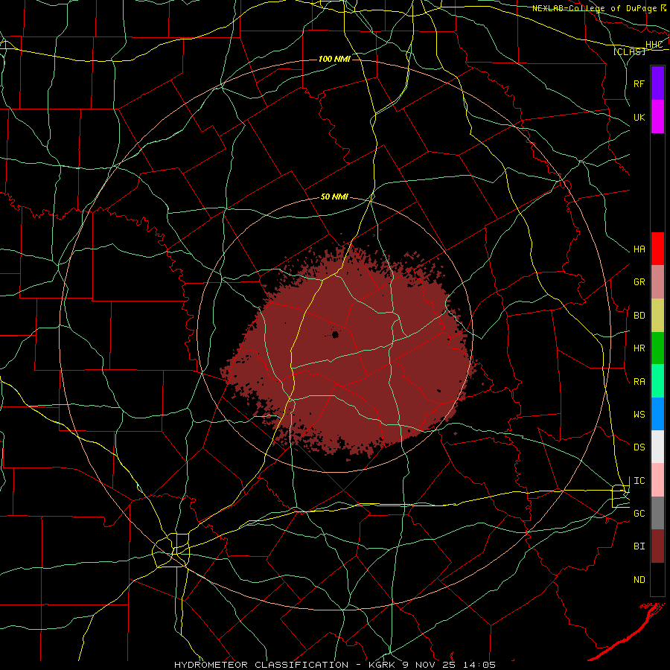Viewport: 670px width, 670px height.
Task: Click the RA legend label
Action: (639, 381)
